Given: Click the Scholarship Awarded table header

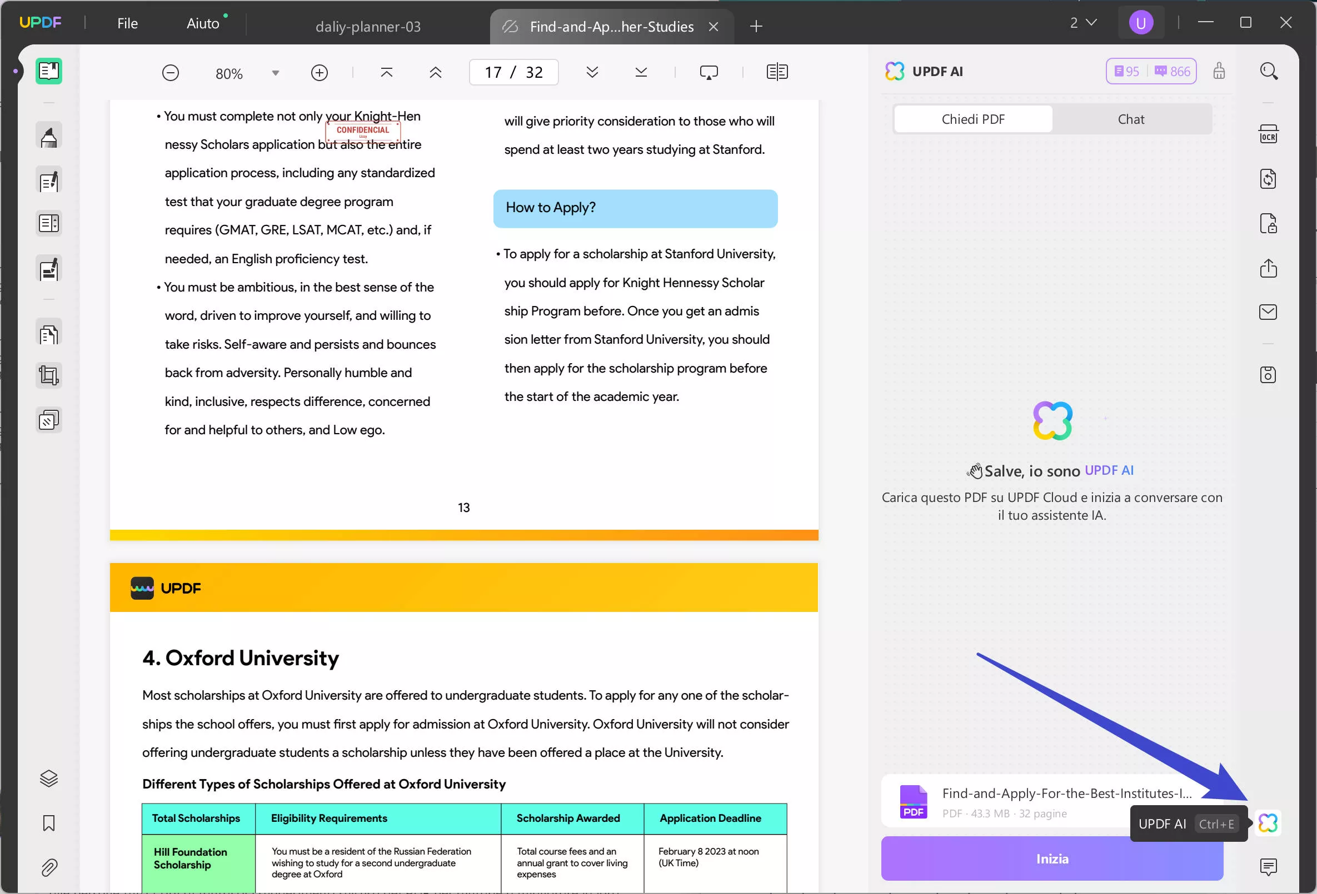Looking at the screenshot, I should click(x=572, y=818).
